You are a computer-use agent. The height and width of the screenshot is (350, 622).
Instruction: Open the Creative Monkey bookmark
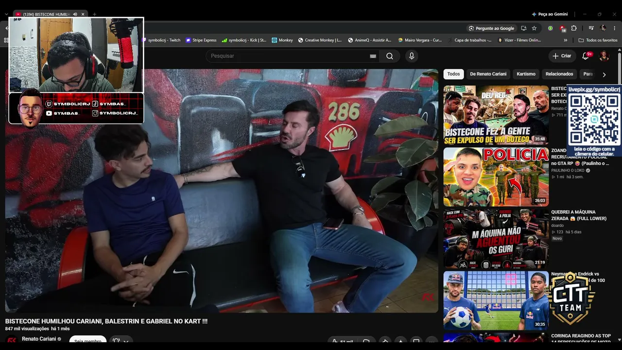pos(320,40)
